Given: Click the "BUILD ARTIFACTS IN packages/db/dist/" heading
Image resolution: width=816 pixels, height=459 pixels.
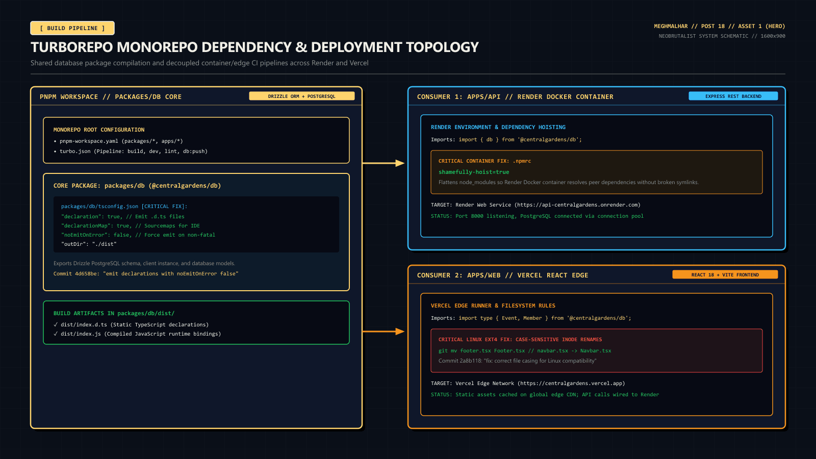Looking at the screenshot, I should click(114, 314).
